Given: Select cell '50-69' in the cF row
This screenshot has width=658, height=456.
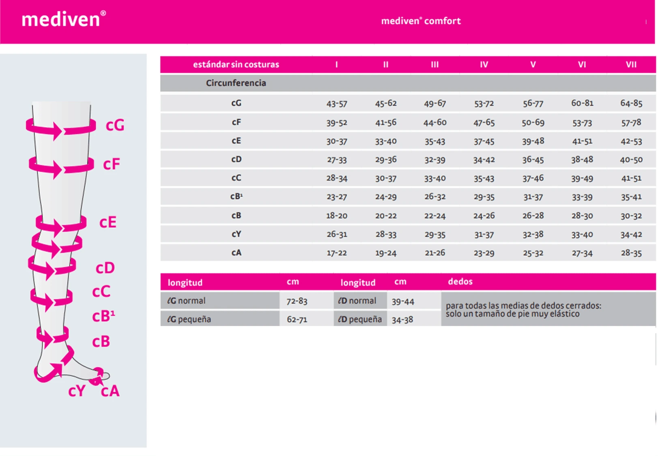Looking at the screenshot, I should click(533, 122).
